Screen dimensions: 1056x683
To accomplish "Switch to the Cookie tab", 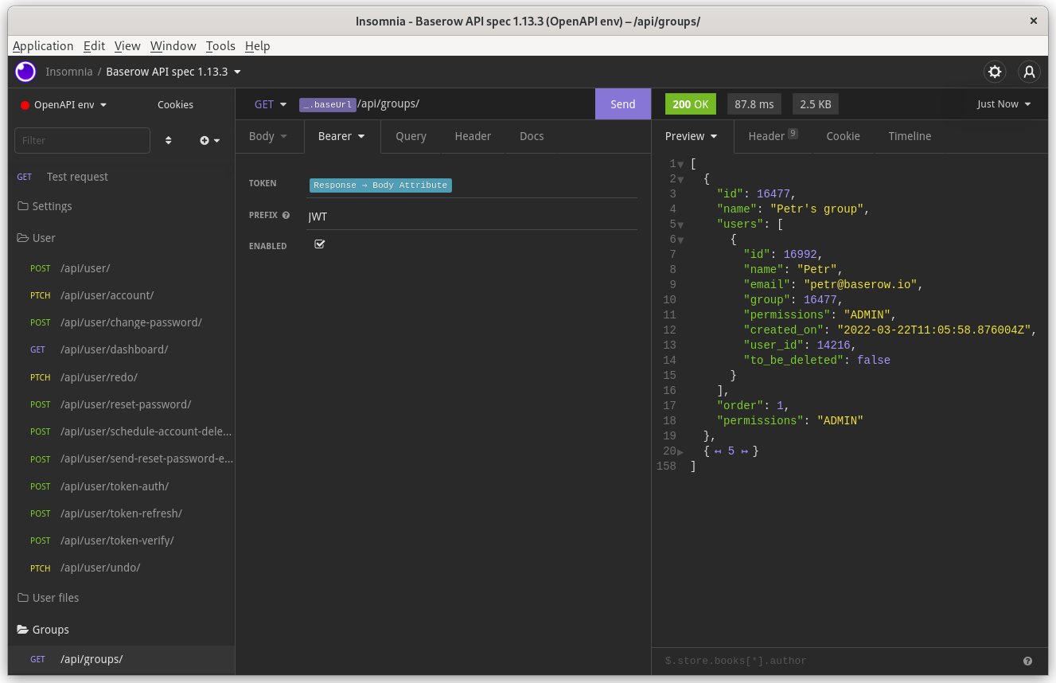I will point(843,136).
